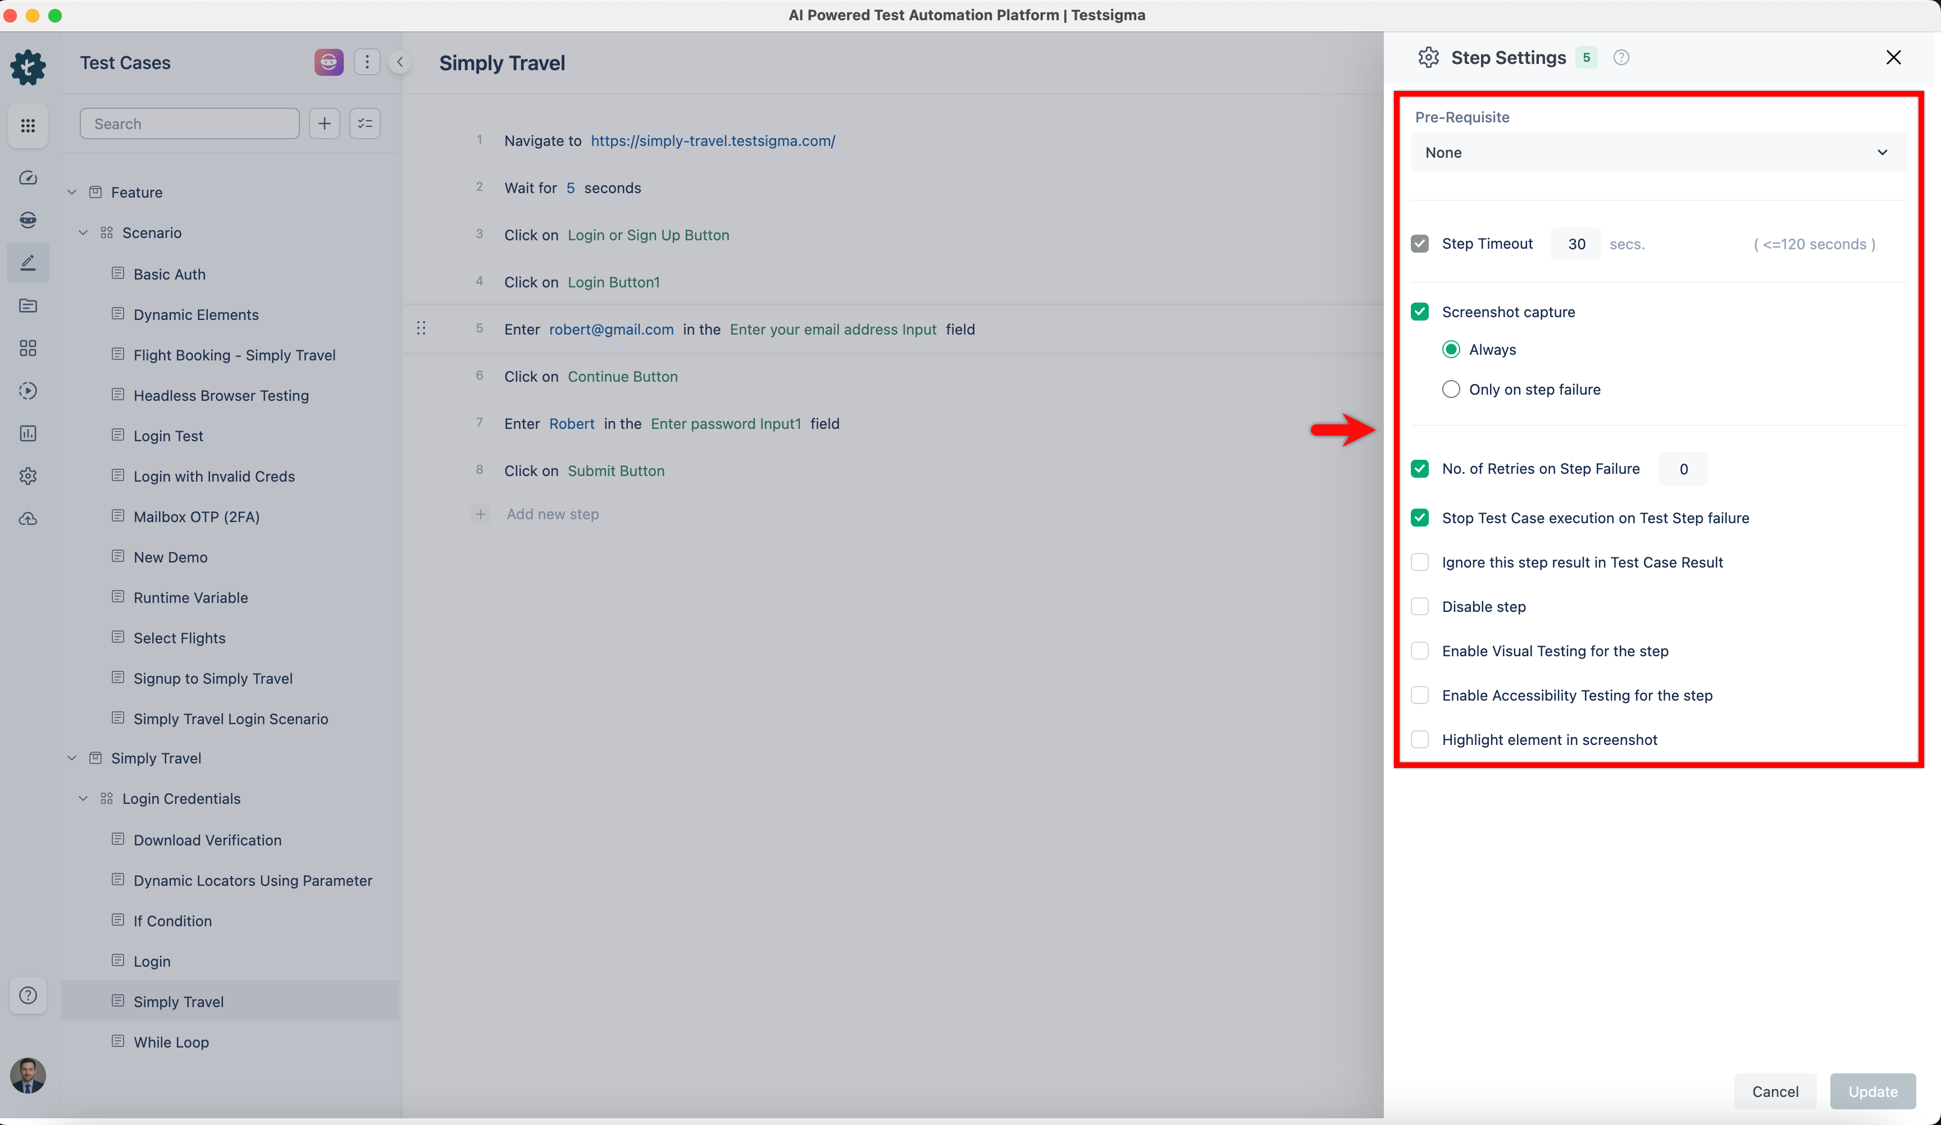
Task: Open the cloud upload icon in sidebar
Action: [x=28, y=519]
